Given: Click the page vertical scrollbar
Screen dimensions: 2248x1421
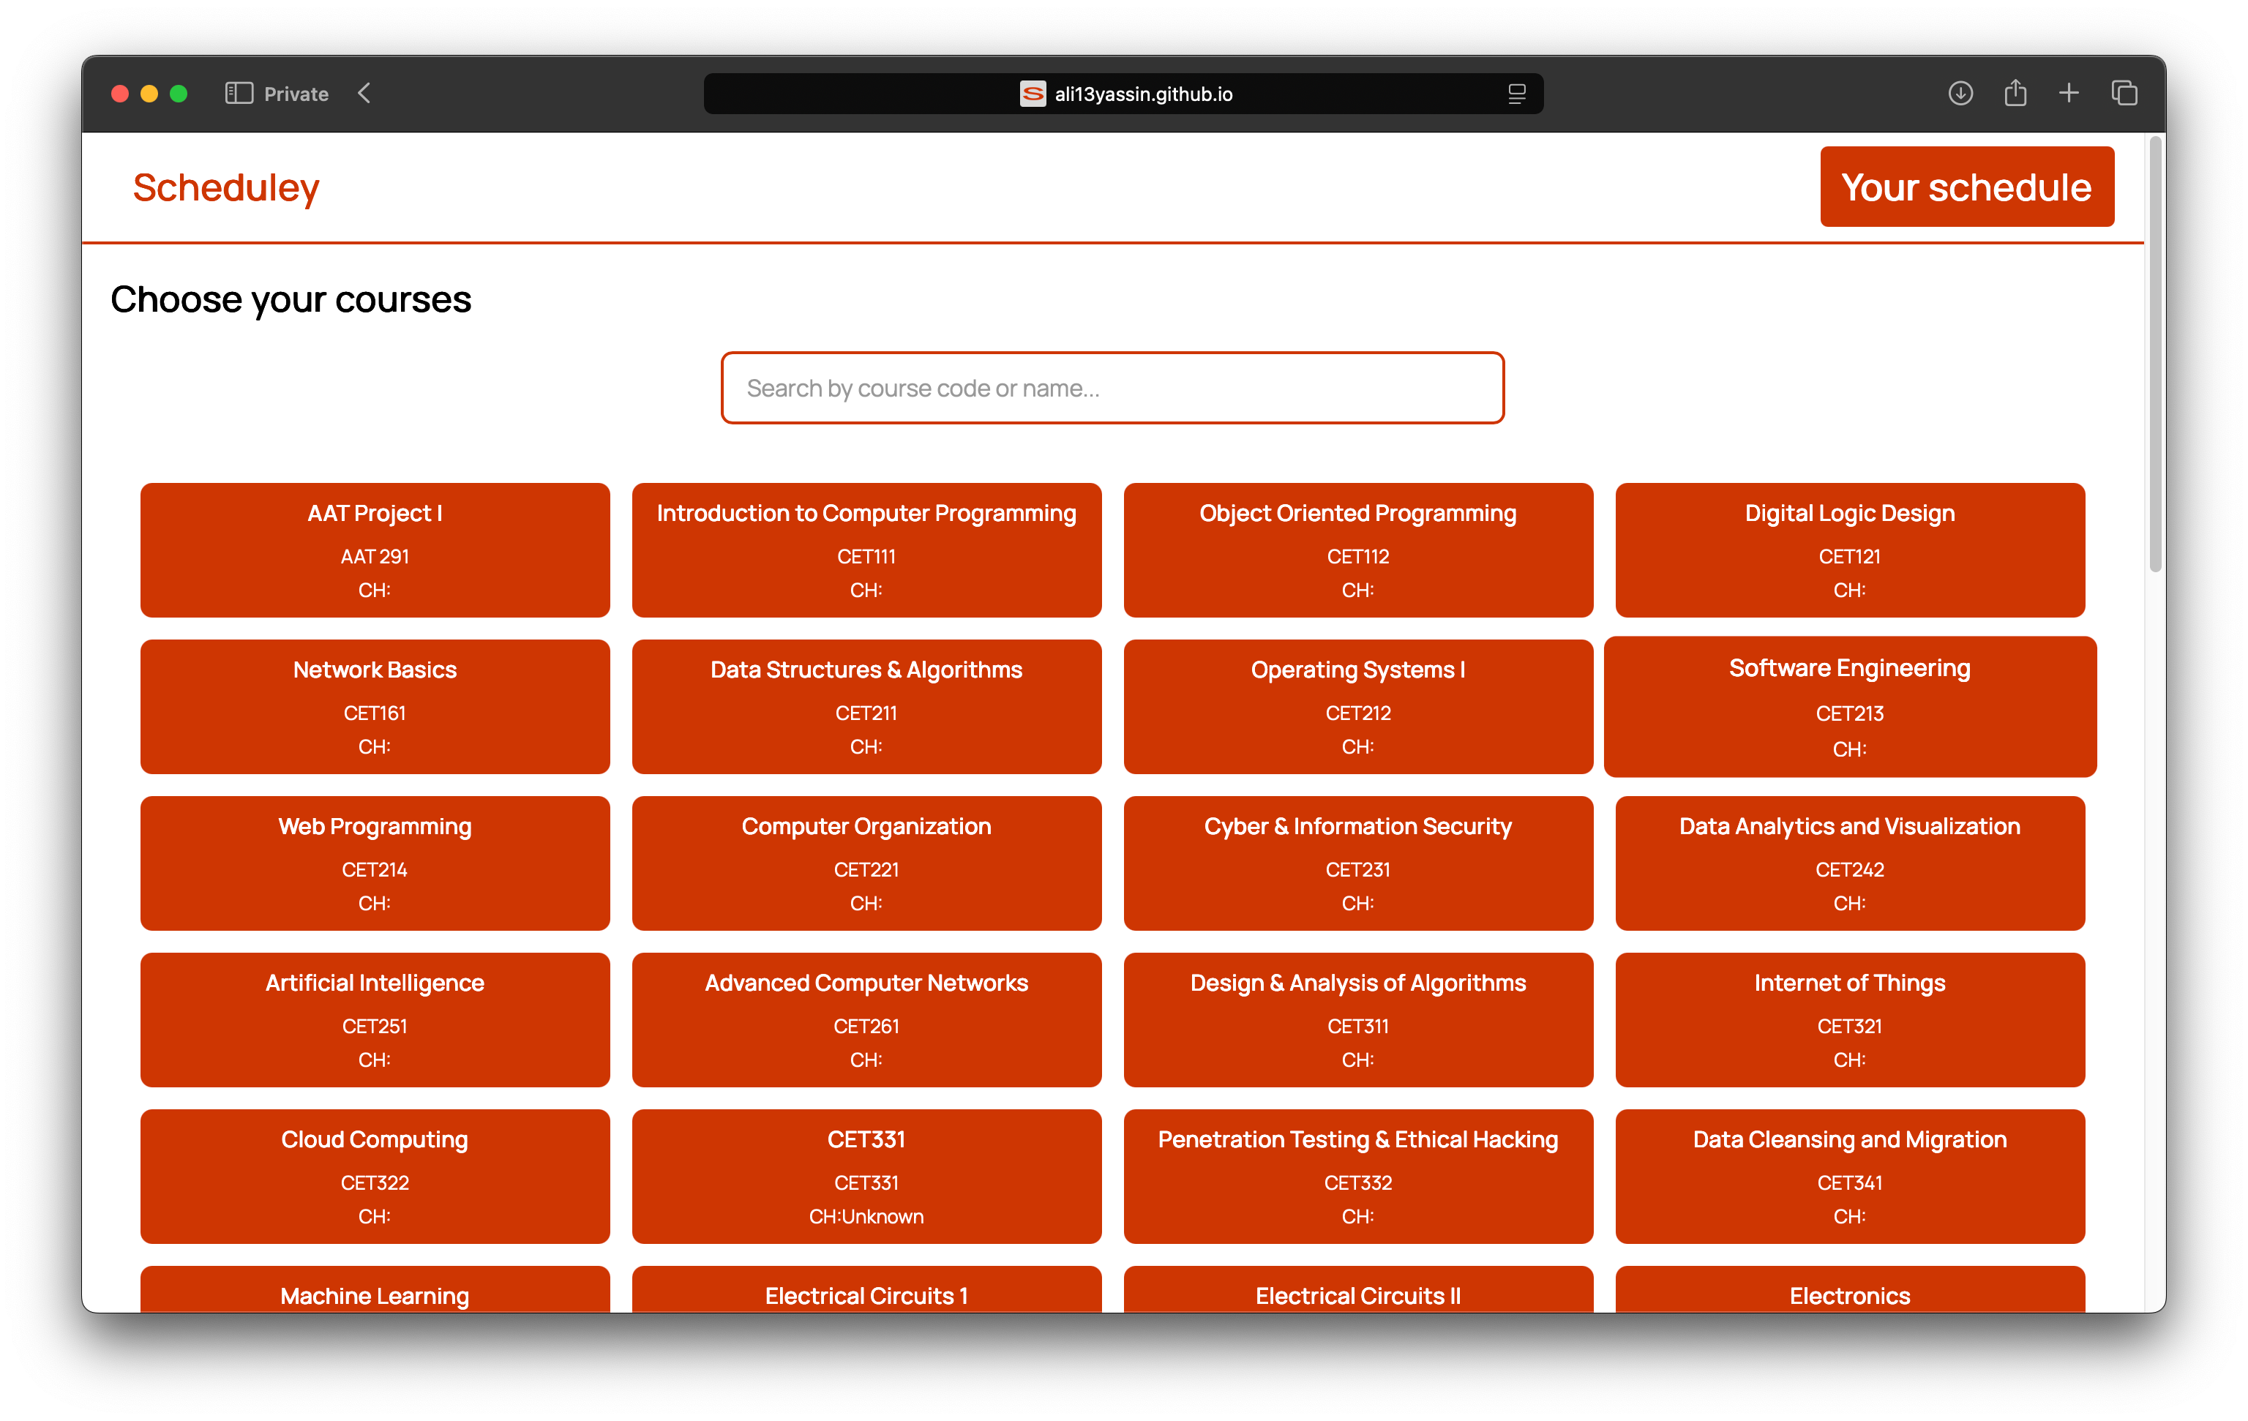Looking at the screenshot, I should (2154, 355).
